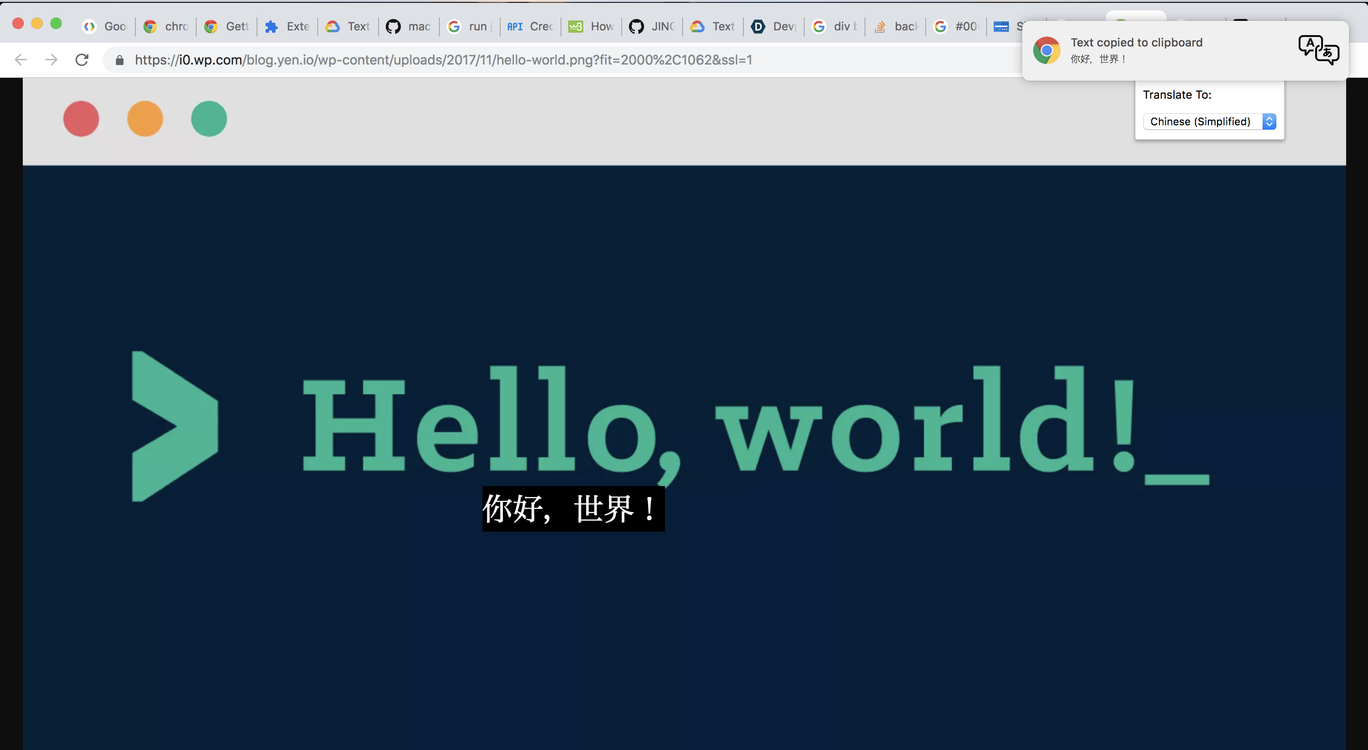Click GitHub icon on the mac tab

coord(393,27)
